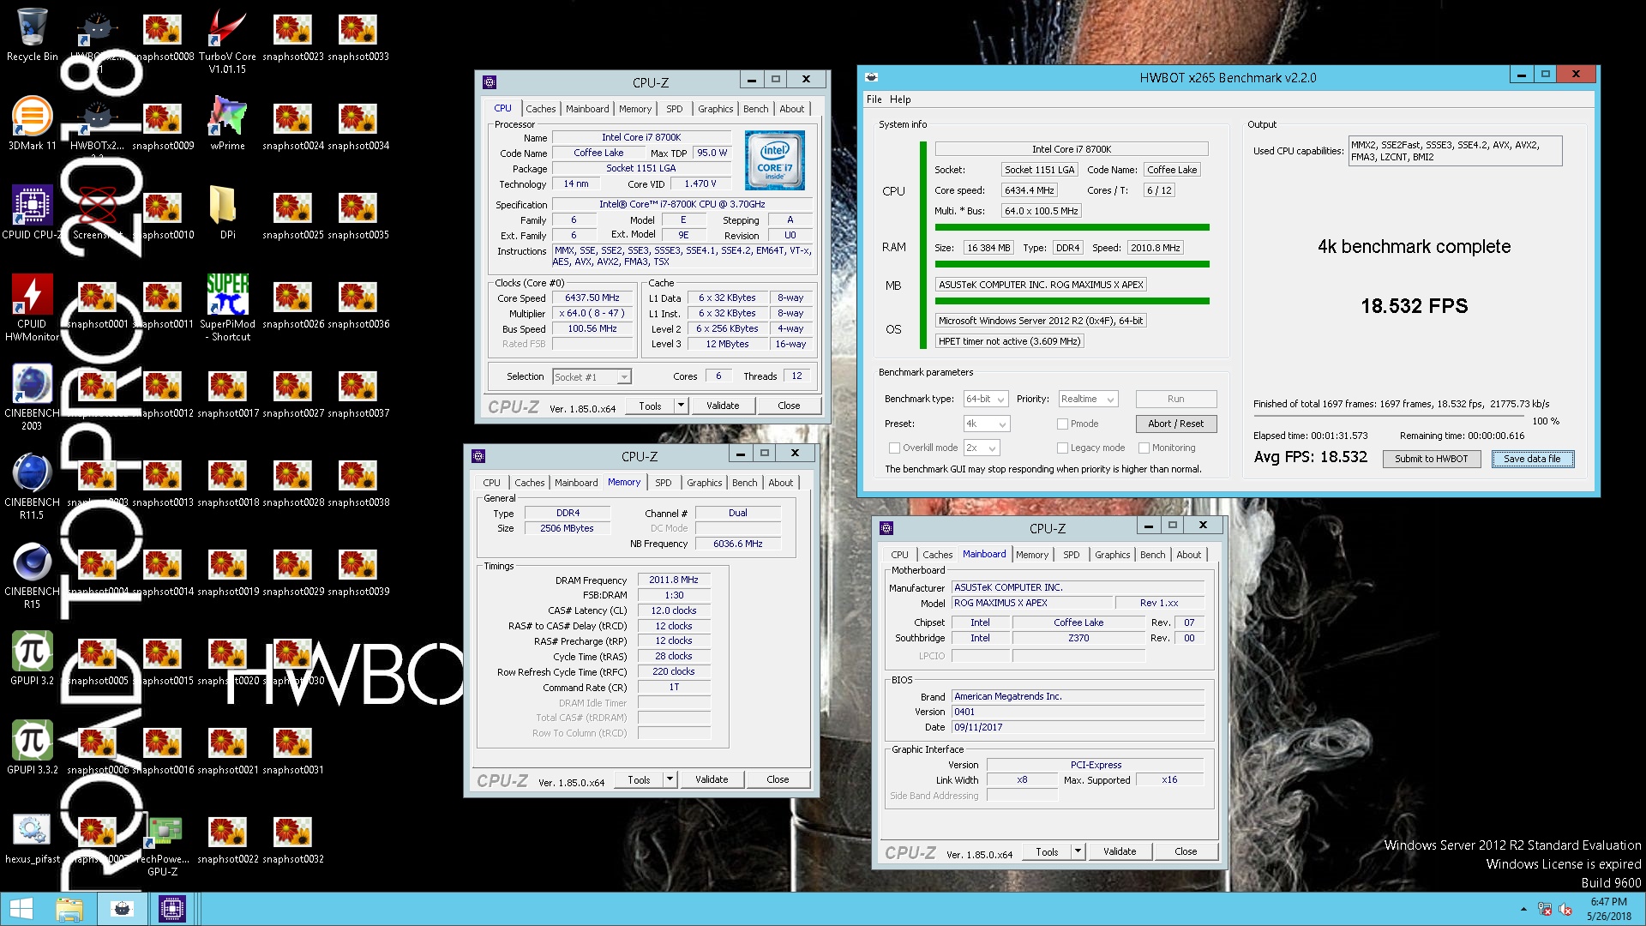Click Validate in CPU-Z CPU window
Screen dimensions: 1646x926
click(723, 406)
